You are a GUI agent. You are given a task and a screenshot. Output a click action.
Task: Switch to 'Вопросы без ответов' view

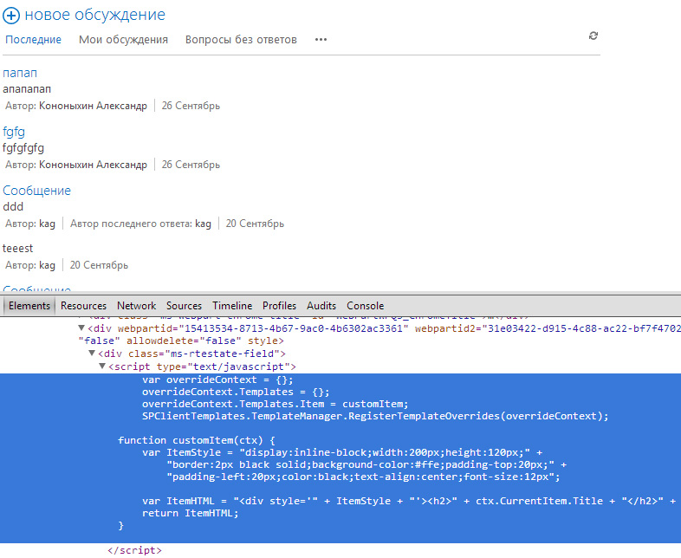pyautogui.click(x=241, y=40)
